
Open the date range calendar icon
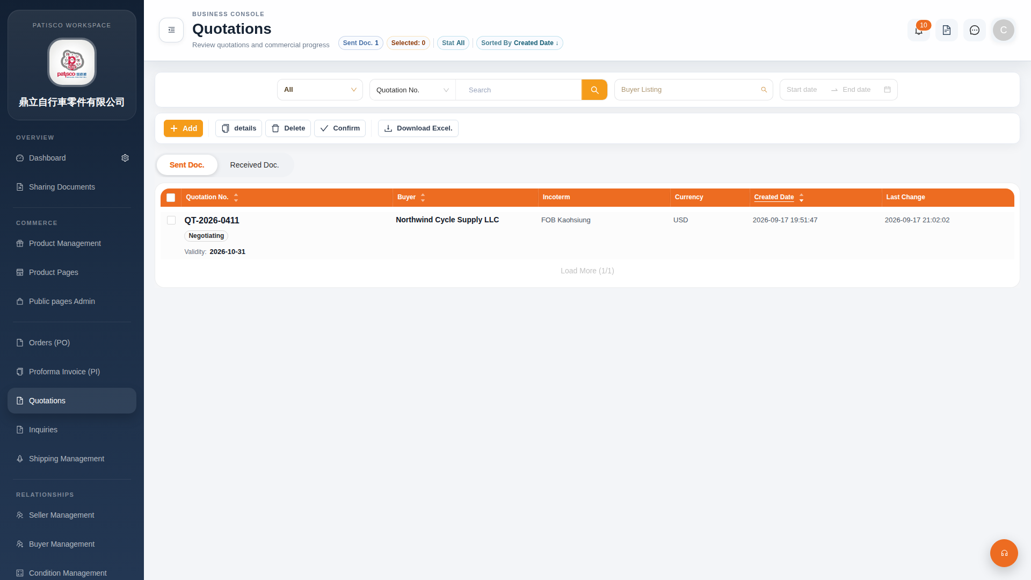tap(887, 90)
